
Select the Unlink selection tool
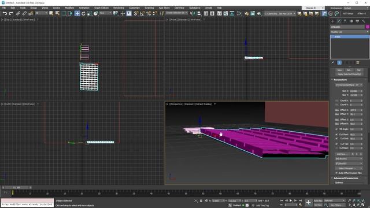click(24, 13)
